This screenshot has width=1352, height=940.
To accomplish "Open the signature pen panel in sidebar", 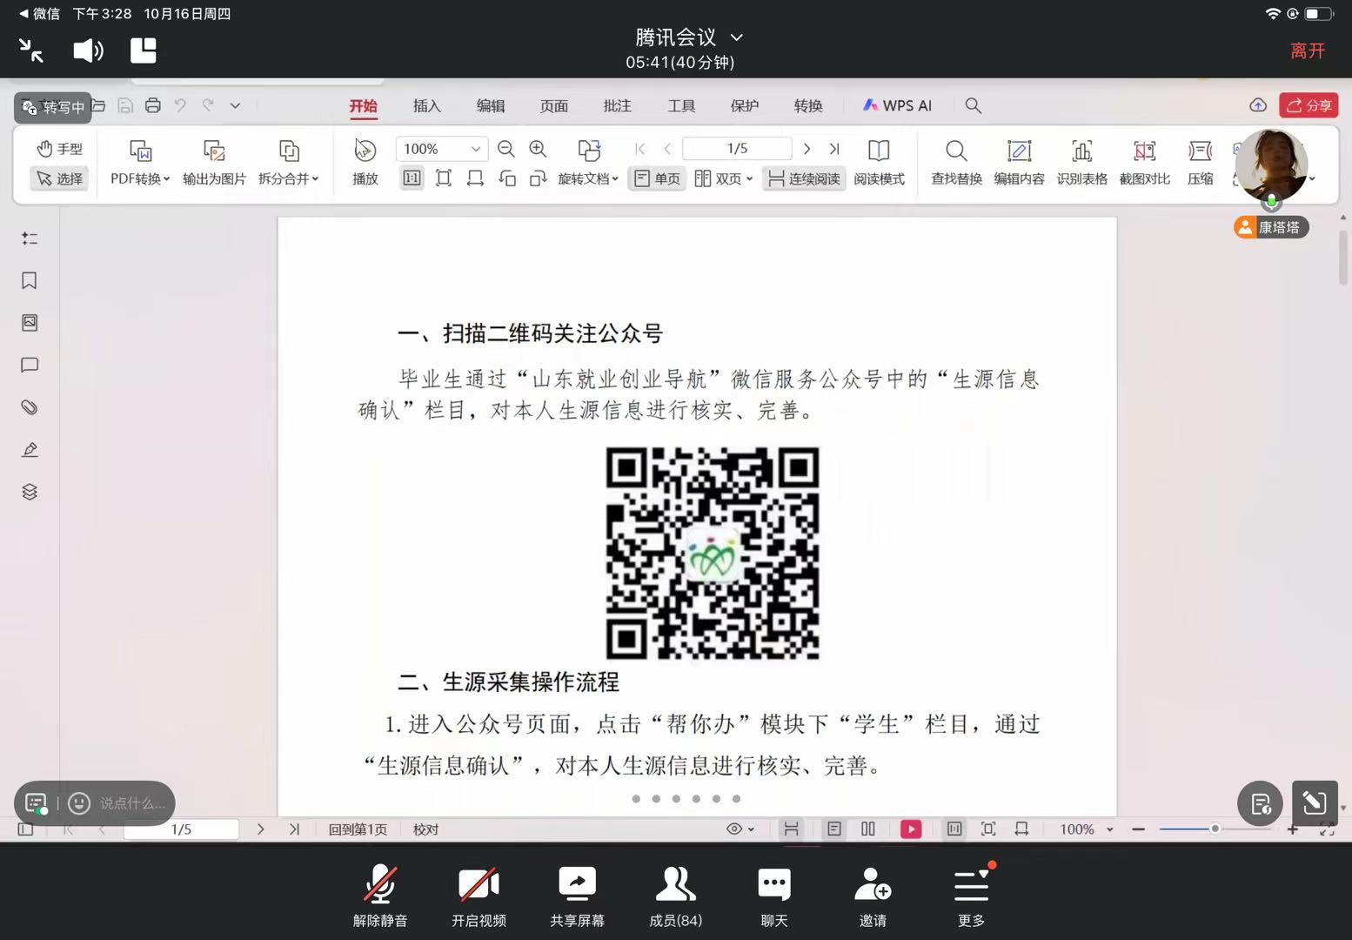I will [30, 449].
